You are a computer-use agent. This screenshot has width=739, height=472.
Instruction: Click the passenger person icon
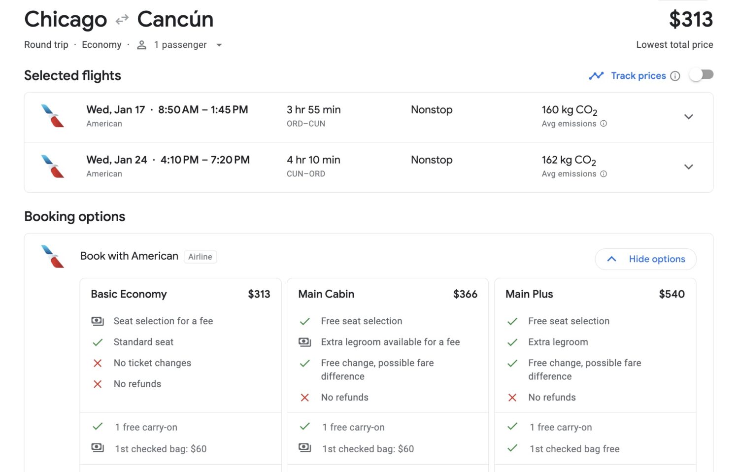[x=141, y=44]
